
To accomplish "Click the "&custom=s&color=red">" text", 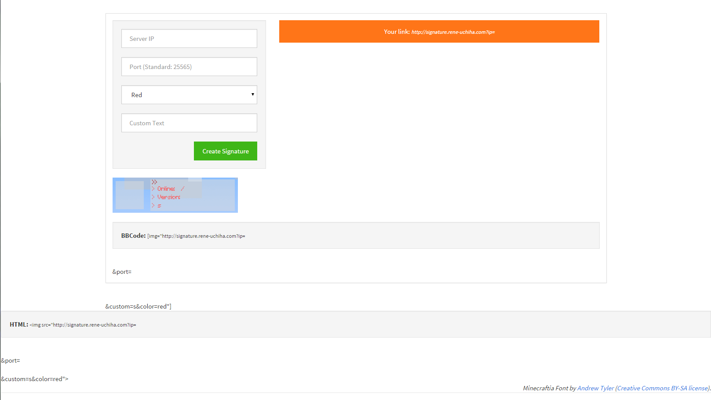I will 35,379.
